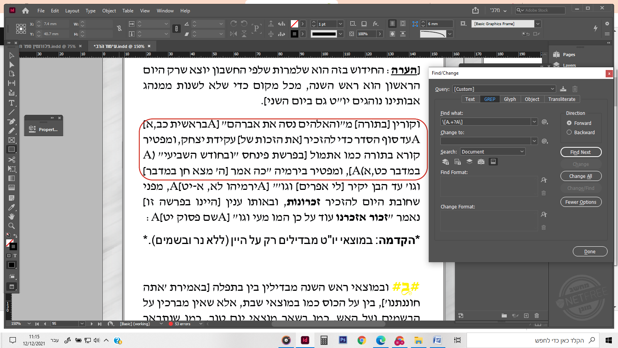Select the Pencil tool

(x=12, y=131)
